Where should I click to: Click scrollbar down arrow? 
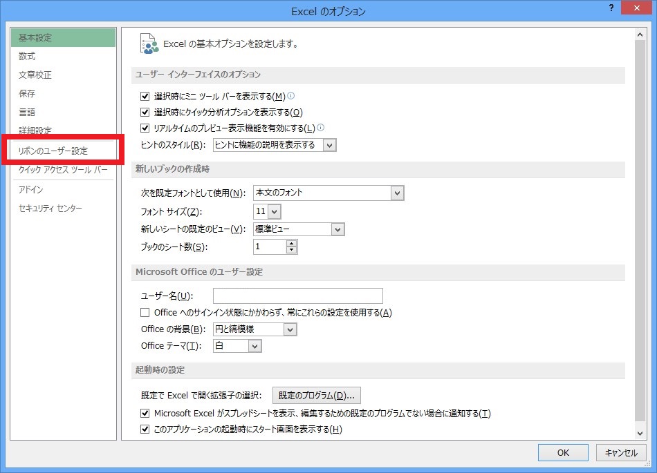coord(640,433)
